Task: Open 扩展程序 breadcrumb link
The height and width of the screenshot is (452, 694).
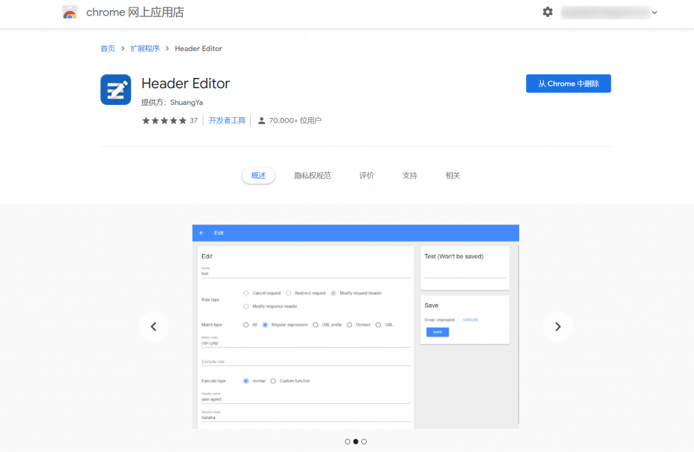Action: pyautogui.click(x=145, y=49)
